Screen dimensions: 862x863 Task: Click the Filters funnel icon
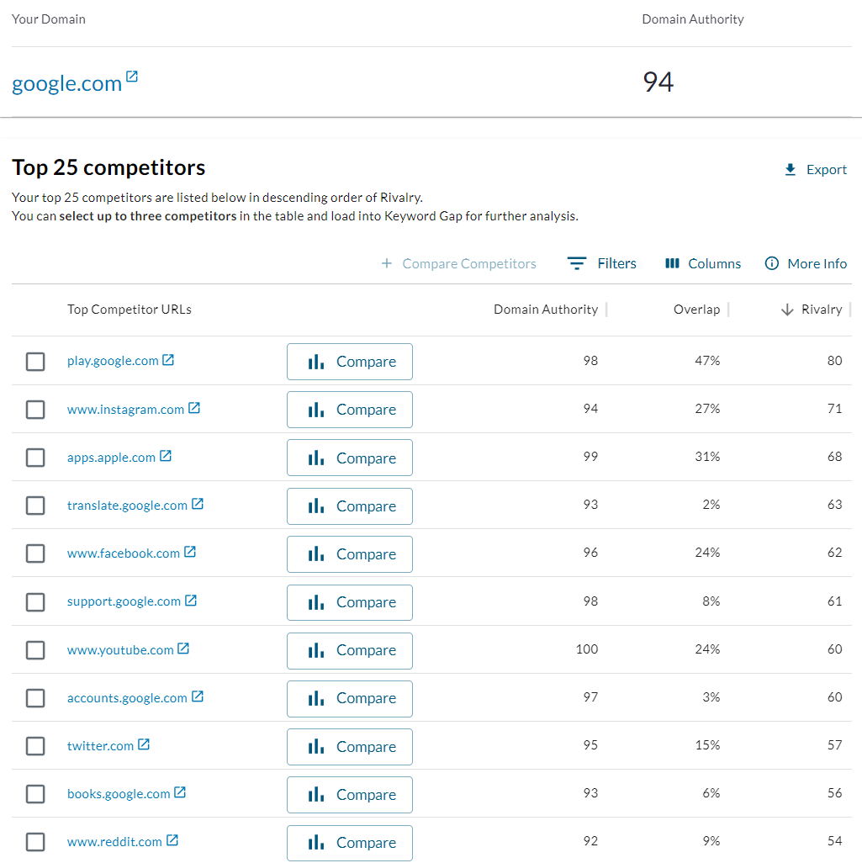[x=576, y=263]
